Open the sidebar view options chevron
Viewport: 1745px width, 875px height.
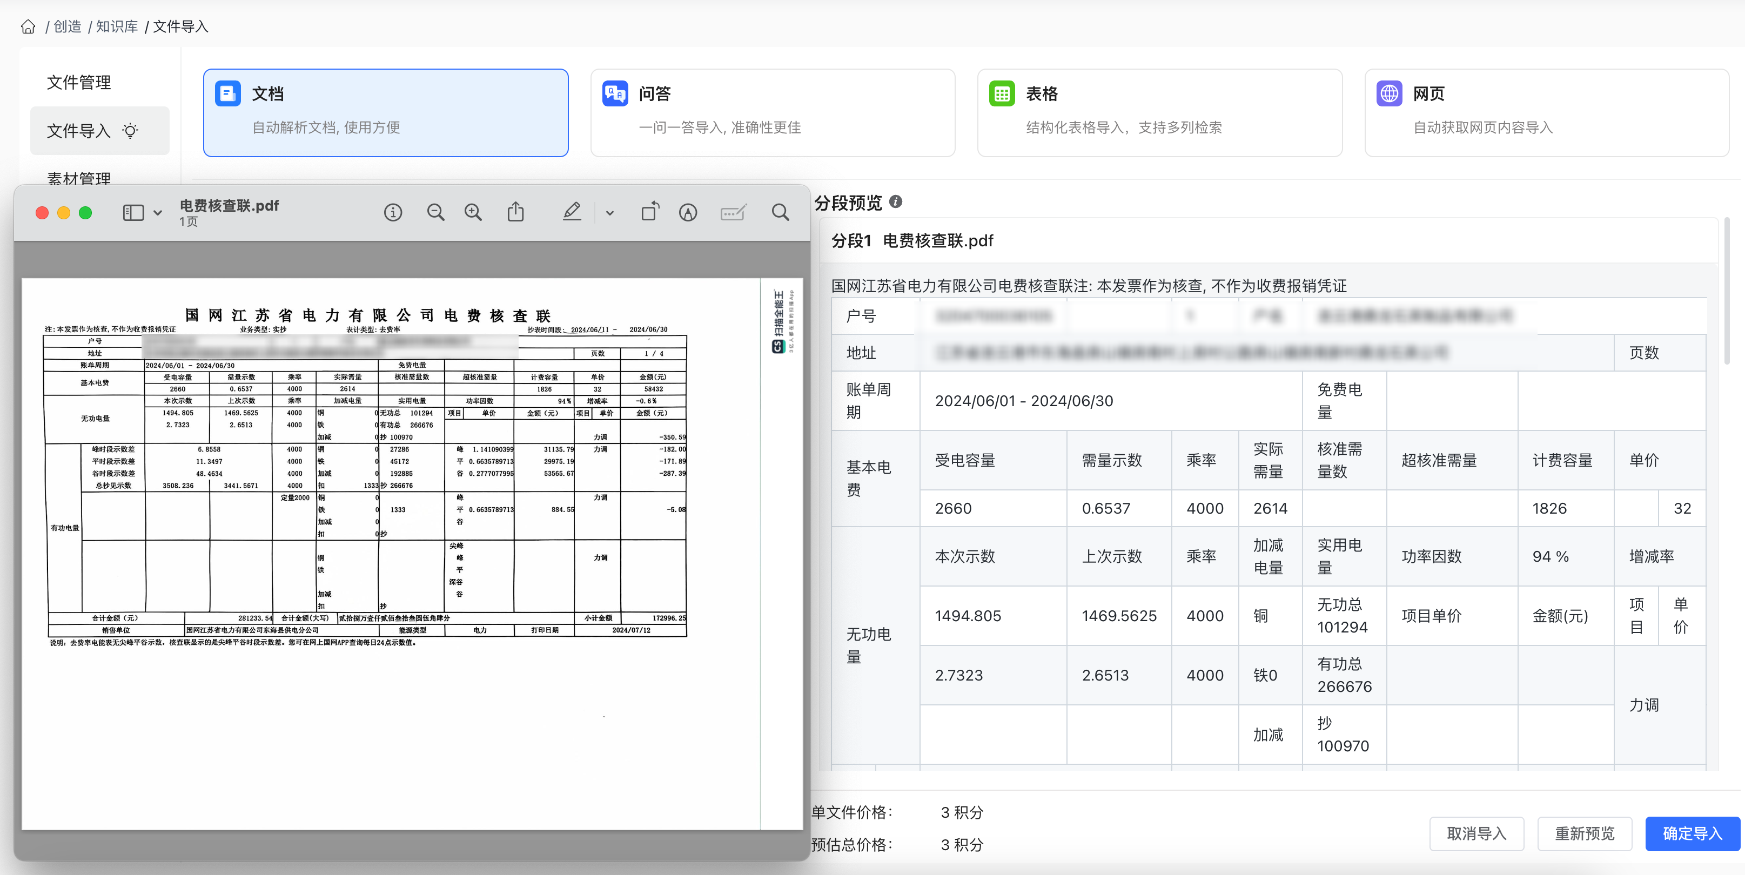(x=158, y=213)
